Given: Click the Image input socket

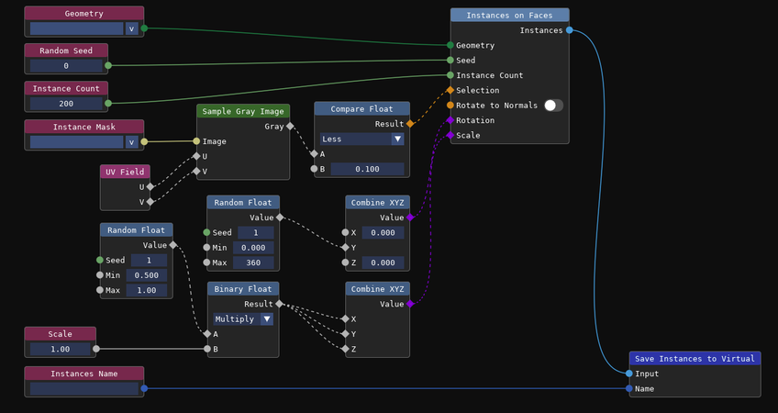Looking at the screenshot, I should 196,141.
